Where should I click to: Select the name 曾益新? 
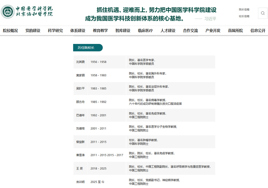pyautogui.click(x=80, y=142)
